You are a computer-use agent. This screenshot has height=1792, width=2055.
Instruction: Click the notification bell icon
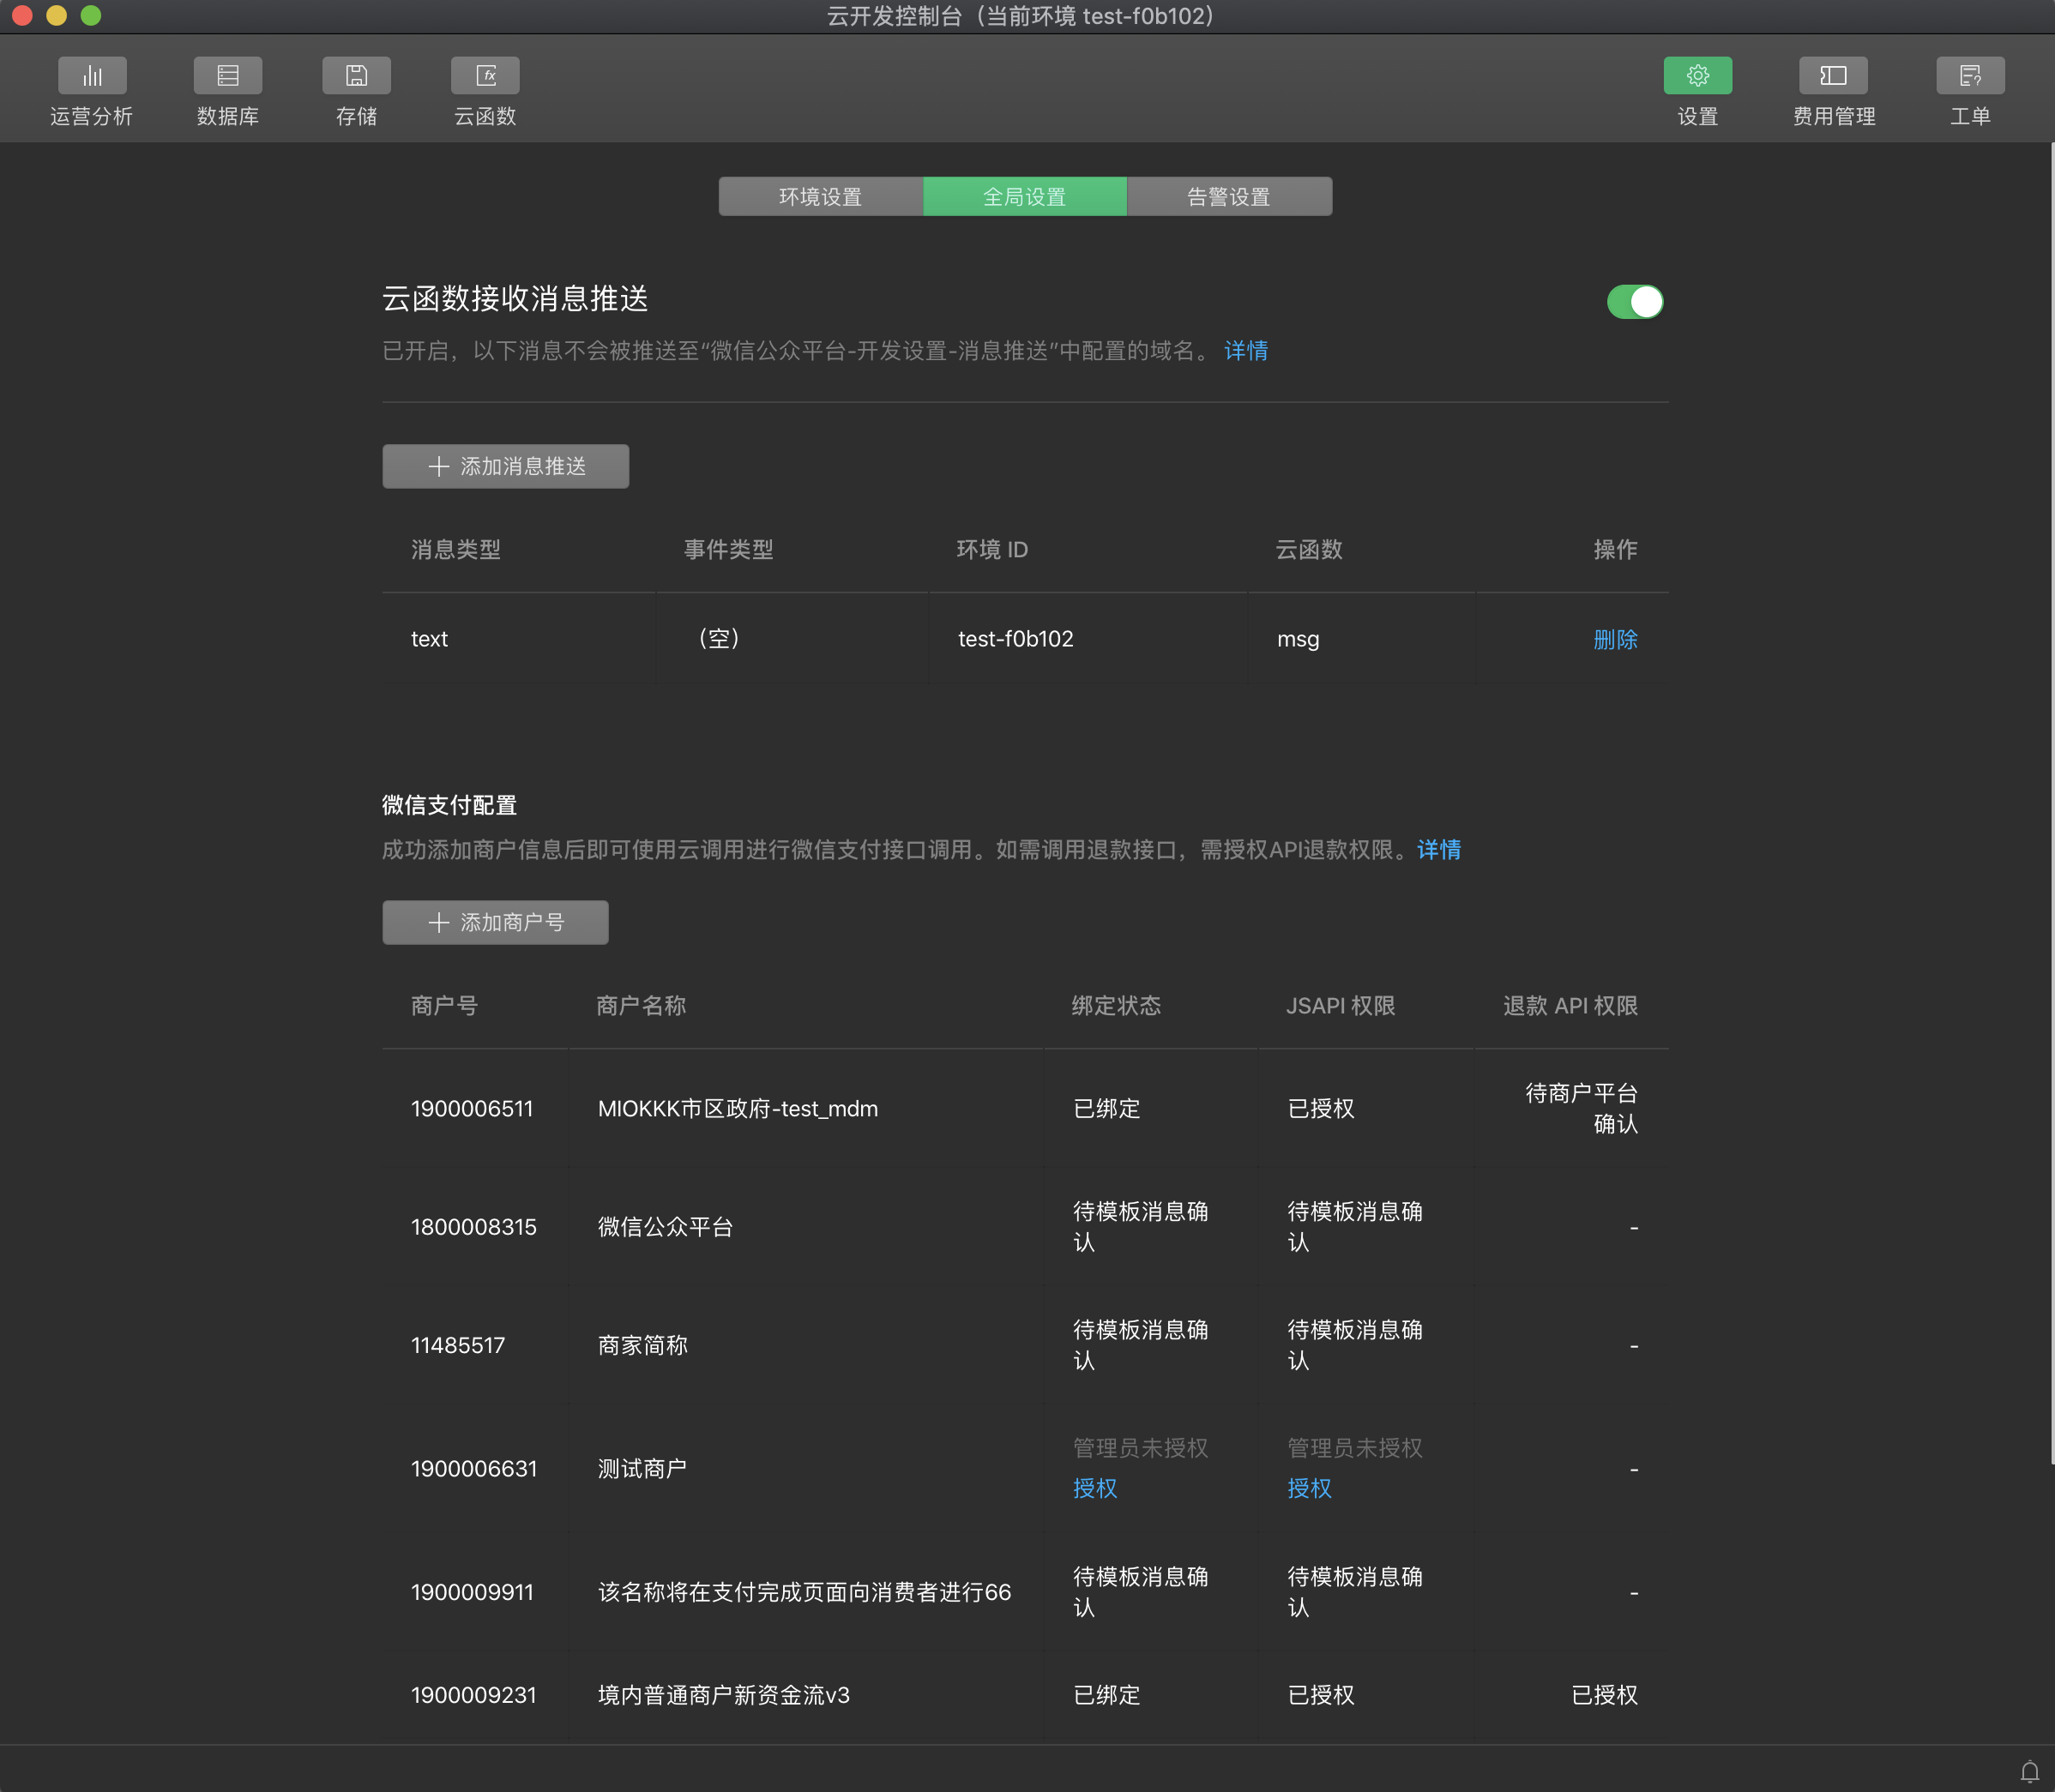[2029, 1772]
